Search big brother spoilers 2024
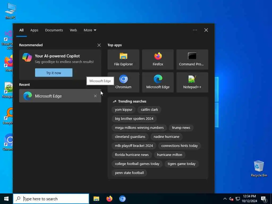The height and width of the screenshot is (204, 272). coord(134,119)
